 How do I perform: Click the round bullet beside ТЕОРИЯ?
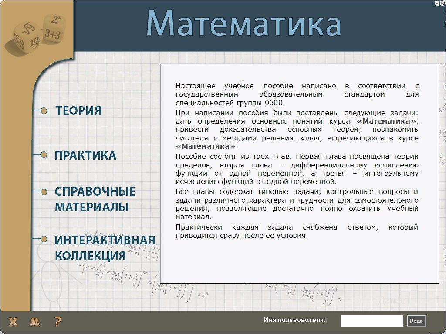pyautogui.click(x=44, y=111)
